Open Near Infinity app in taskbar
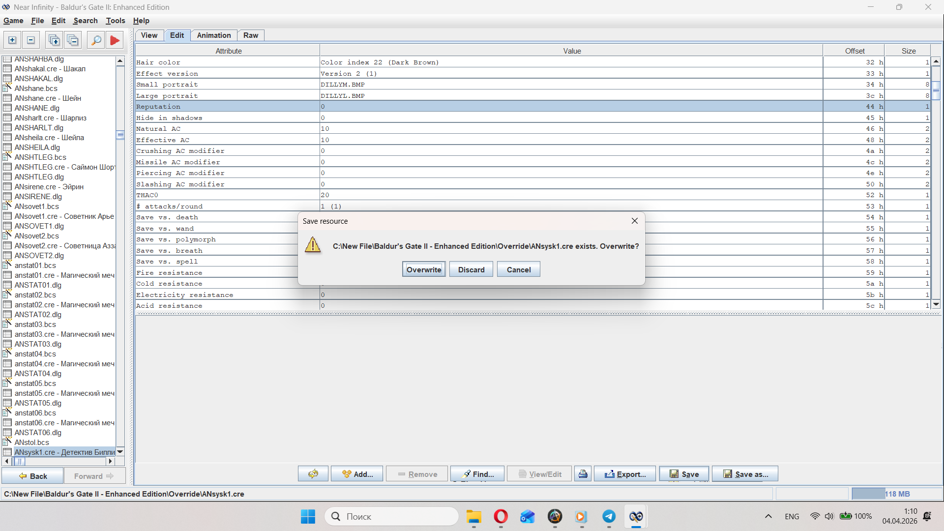 (x=636, y=516)
